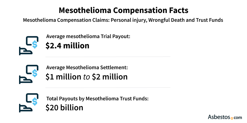This screenshot has width=247, height=123.
Task: Select the Mesothelioma Compensation Claims subtitle
Action: coord(123,20)
